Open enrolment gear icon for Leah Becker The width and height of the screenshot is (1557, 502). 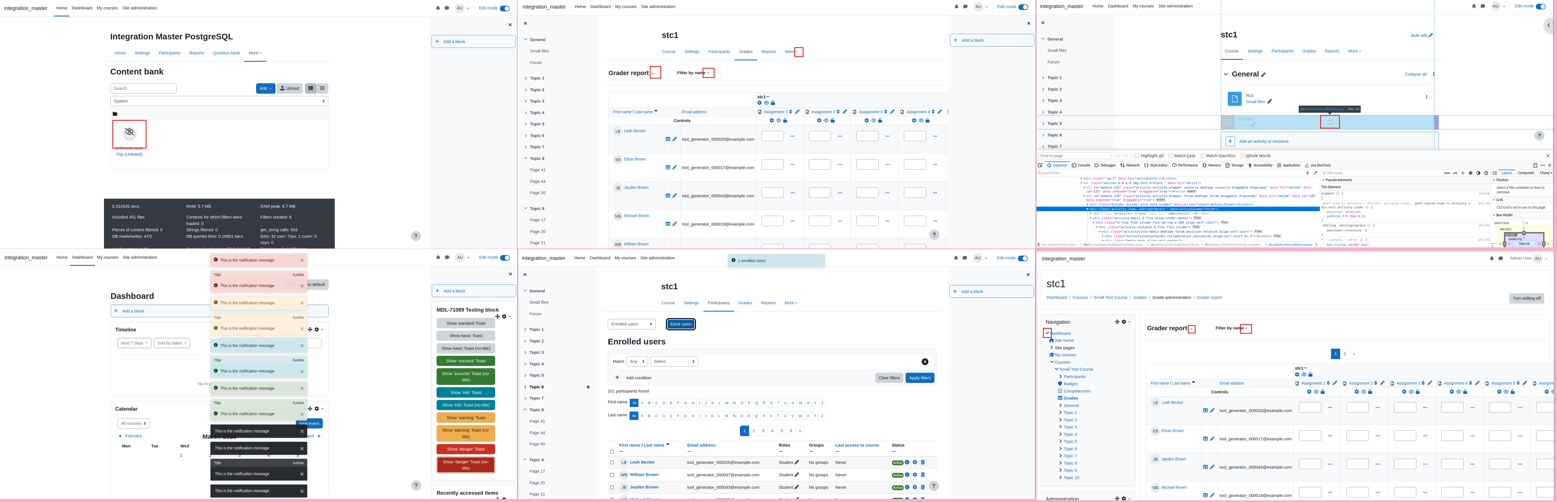pyautogui.click(x=914, y=462)
